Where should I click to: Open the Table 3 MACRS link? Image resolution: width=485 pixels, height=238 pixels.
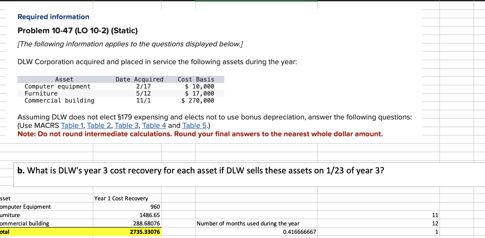[127, 126]
